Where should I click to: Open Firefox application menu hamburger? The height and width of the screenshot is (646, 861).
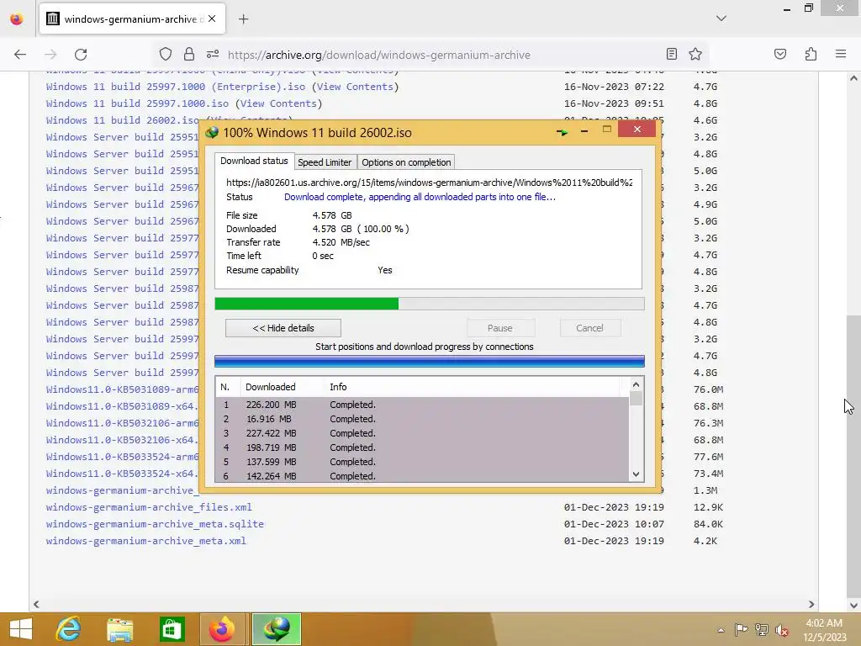[x=841, y=54]
